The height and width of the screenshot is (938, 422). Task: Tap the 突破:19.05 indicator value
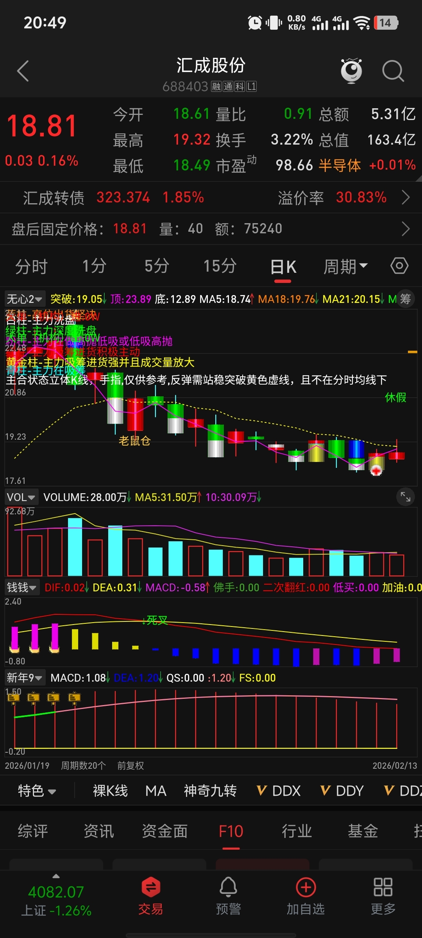pos(77,299)
